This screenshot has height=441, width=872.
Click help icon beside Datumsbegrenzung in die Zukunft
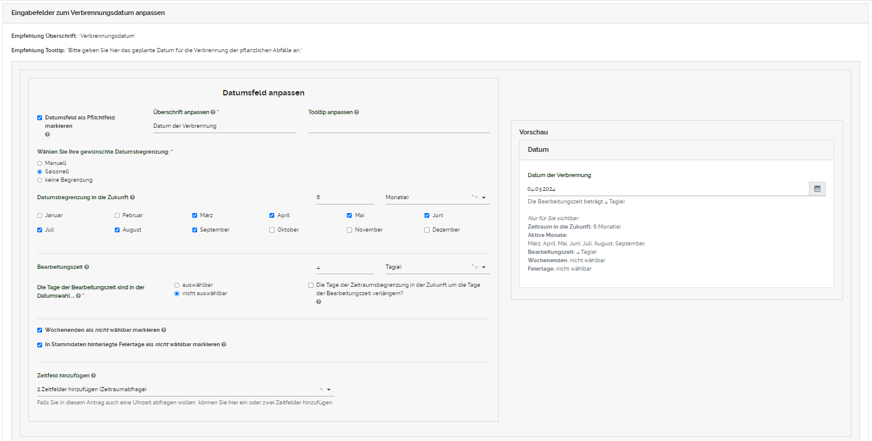(132, 197)
